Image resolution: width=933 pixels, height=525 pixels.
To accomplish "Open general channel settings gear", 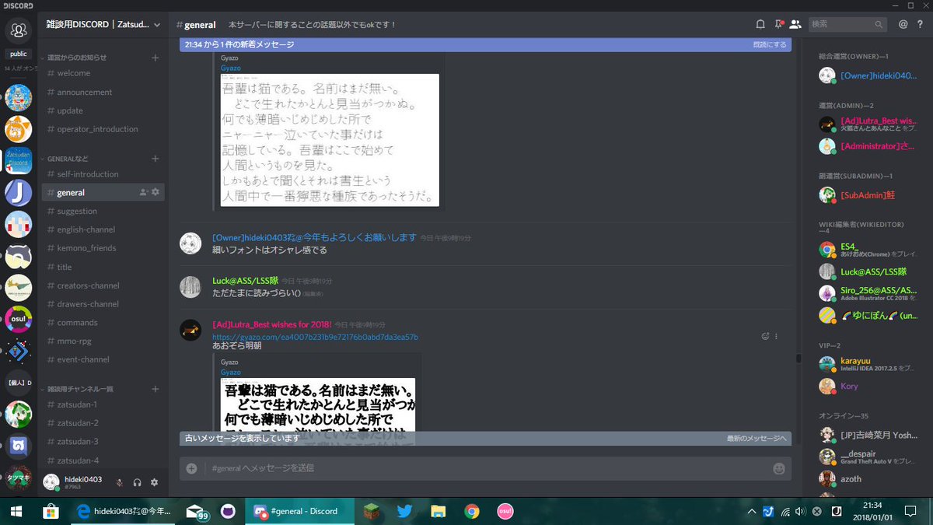I will (x=155, y=192).
